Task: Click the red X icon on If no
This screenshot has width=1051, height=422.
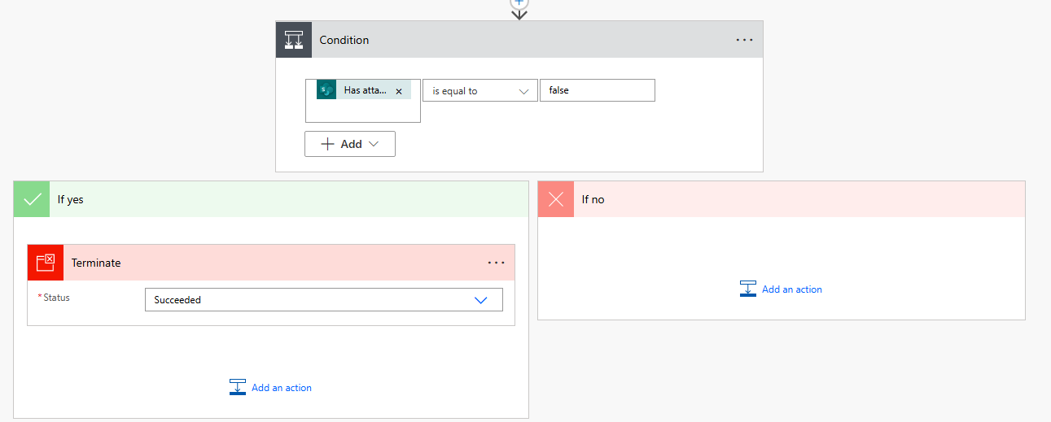Action: coord(556,199)
